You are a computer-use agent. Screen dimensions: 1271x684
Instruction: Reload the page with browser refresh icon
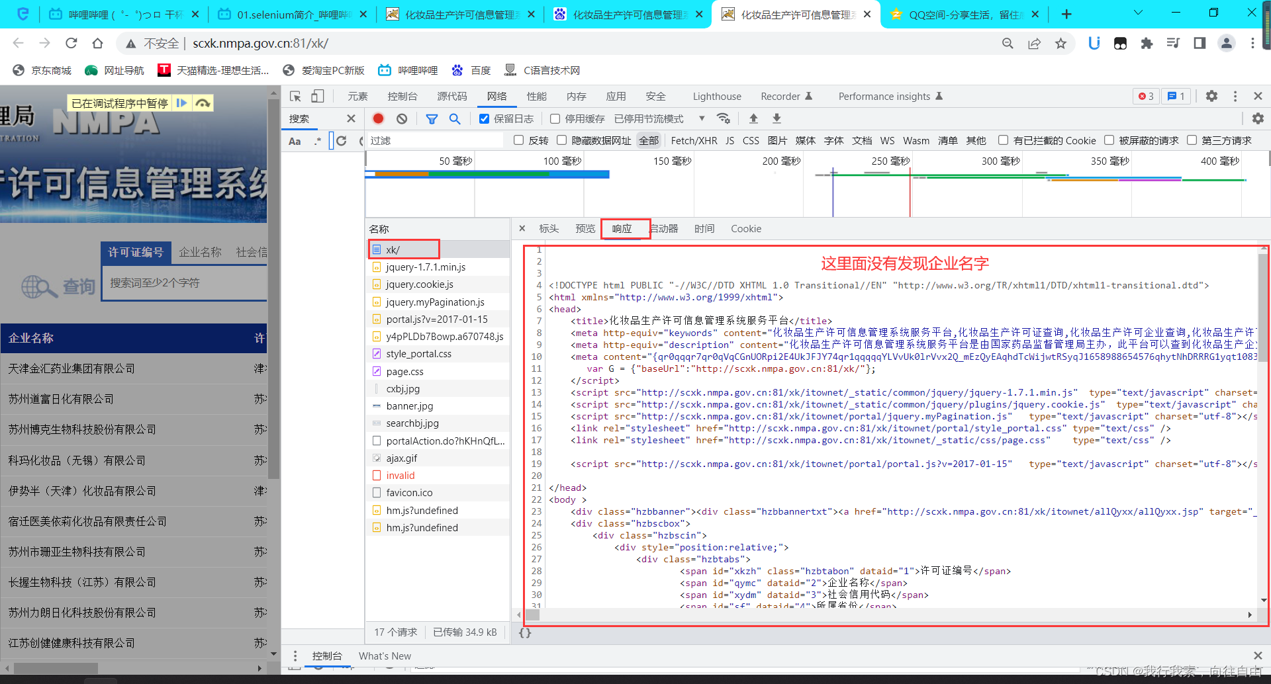click(71, 43)
